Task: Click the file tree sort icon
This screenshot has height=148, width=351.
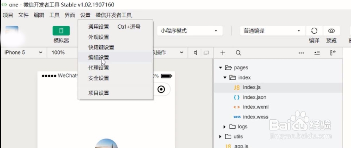Action: pyautogui.click(x=317, y=53)
